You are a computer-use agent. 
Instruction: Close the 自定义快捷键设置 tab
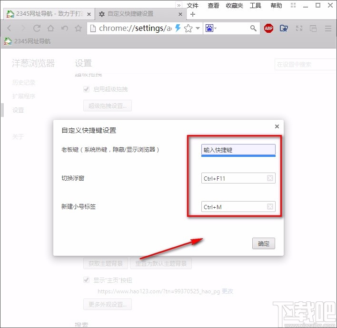180,14
